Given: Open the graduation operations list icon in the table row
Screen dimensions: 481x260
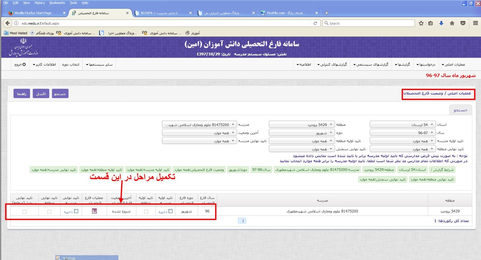Looking at the screenshot, I should click(94, 211).
